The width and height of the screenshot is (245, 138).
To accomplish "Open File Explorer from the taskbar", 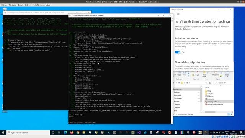I will [84, 133].
